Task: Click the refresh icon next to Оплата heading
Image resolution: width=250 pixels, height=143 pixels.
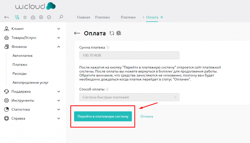Action: coord(112,33)
